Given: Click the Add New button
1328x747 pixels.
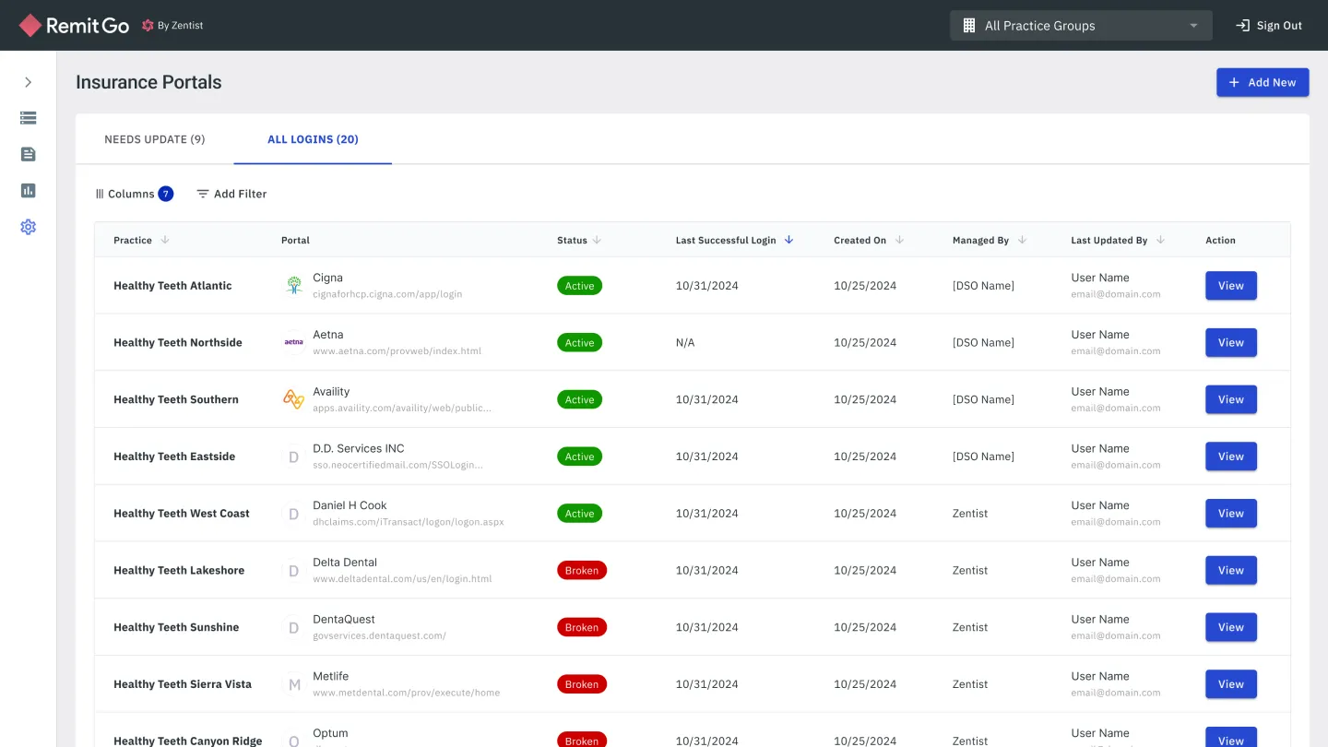Looking at the screenshot, I should (x=1263, y=82).
